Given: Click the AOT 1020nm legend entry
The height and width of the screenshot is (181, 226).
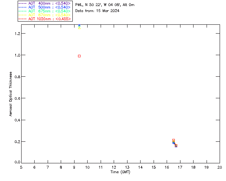Looking at the screenshot, I should pyautogui.click(x=44, y=19).
